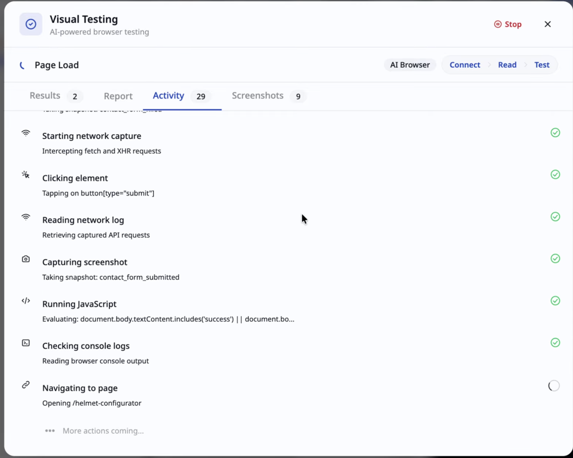
Task: Click the Results count badge showing 2
Action: pyautogui.click(x=75, y=96)
